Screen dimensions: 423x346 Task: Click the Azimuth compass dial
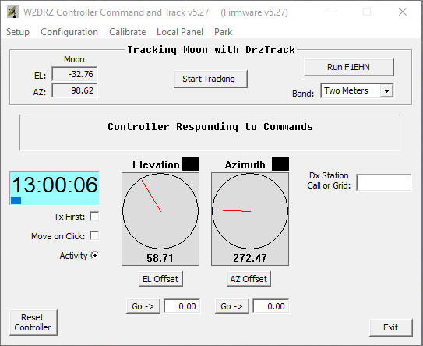click(250, 210)
